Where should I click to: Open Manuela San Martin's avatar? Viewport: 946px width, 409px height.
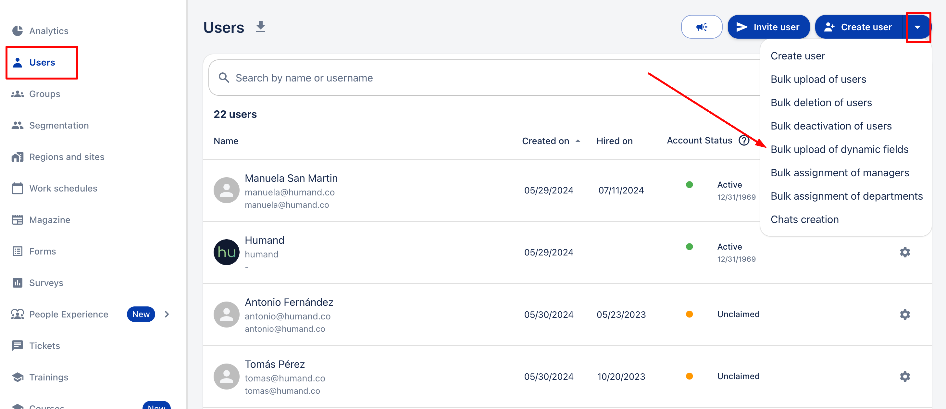coord(226,190)
